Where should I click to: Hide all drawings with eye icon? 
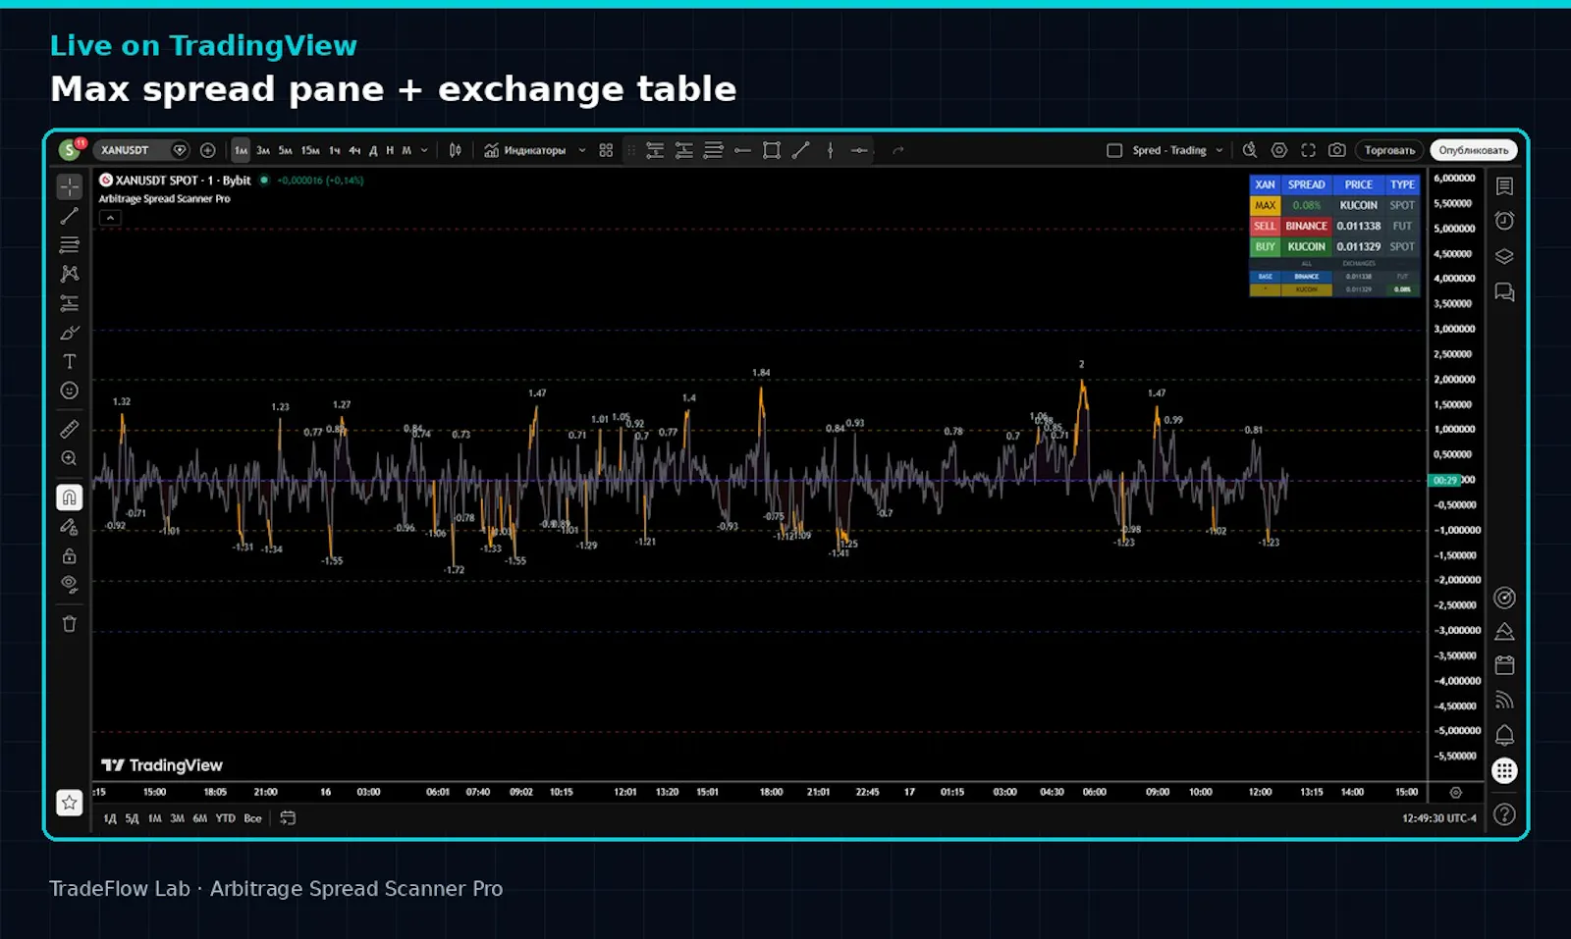tap(70, 585)
